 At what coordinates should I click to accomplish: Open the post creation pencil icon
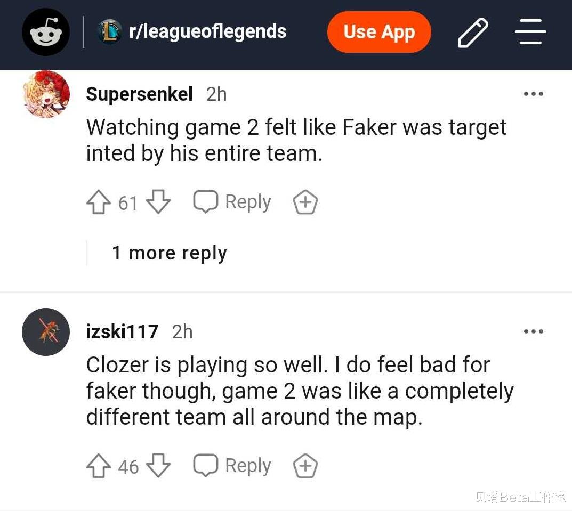pos(473,32)
